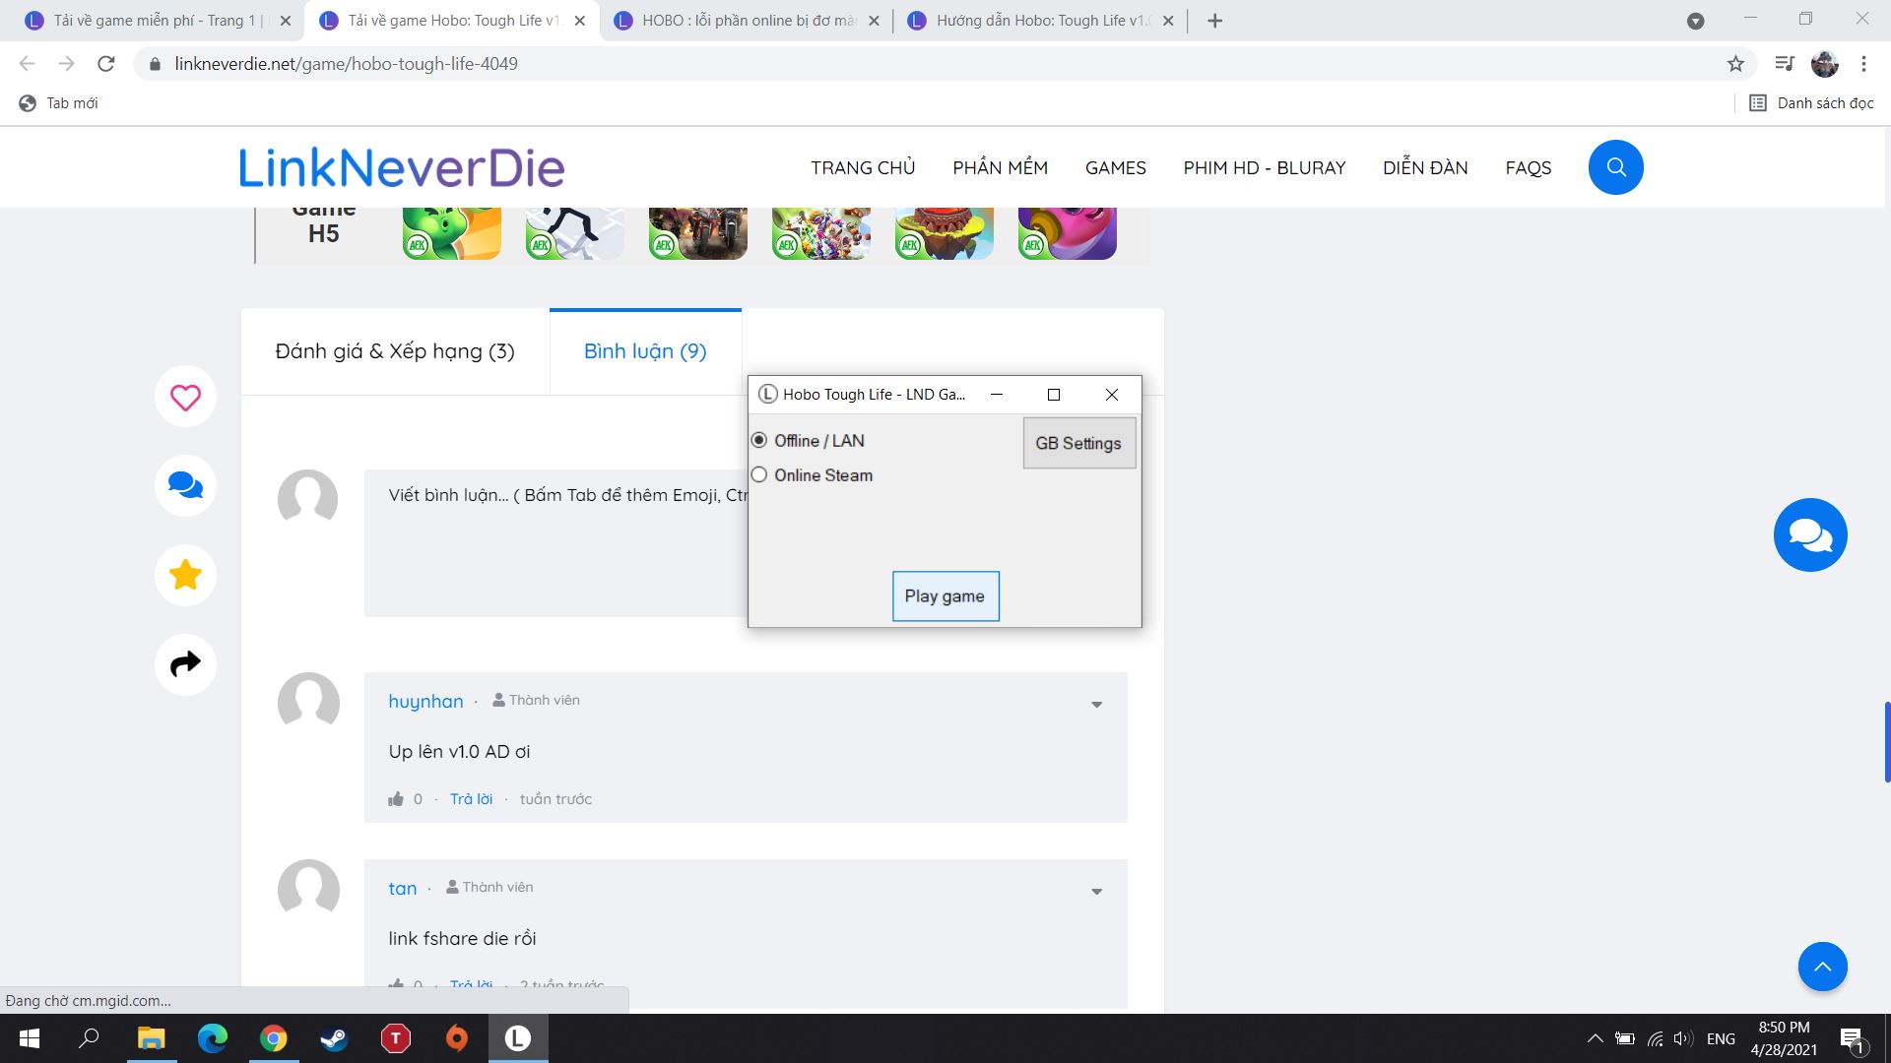Click Trả lời under huynhan's comment

(471, 799)
